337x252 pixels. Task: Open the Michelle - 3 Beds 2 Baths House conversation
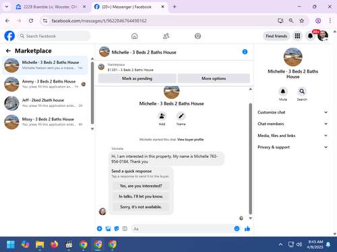(x=45, y=65)
